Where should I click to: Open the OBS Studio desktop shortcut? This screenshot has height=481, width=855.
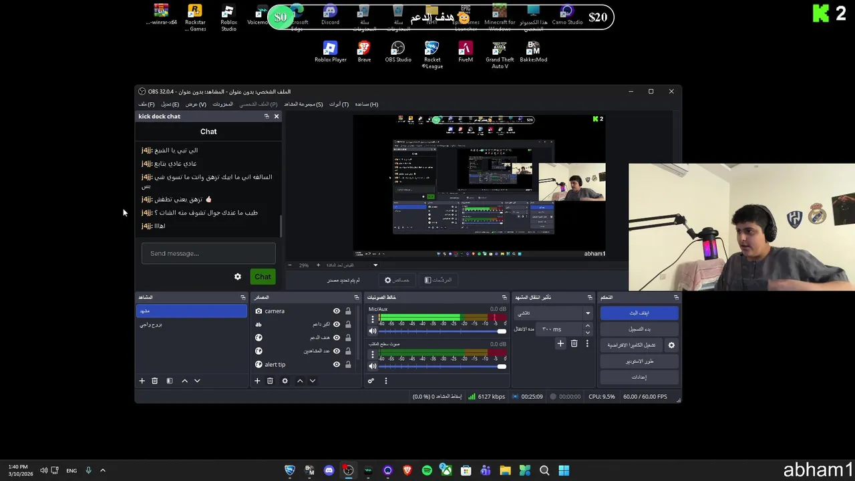tap(398, 52)
